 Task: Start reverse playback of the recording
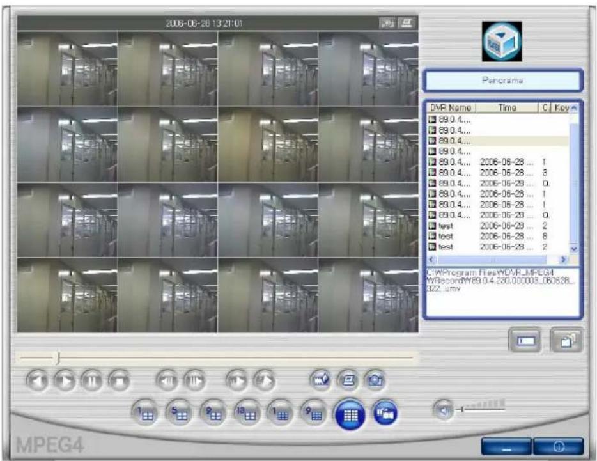[x=37, y=380]
